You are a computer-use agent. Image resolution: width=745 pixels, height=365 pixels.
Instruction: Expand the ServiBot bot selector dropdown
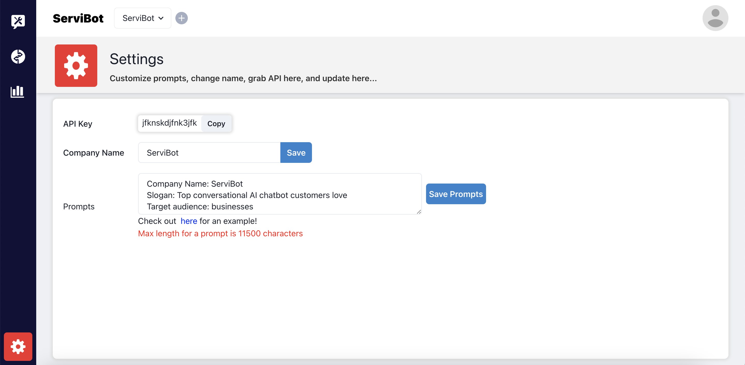pos(142,18)
